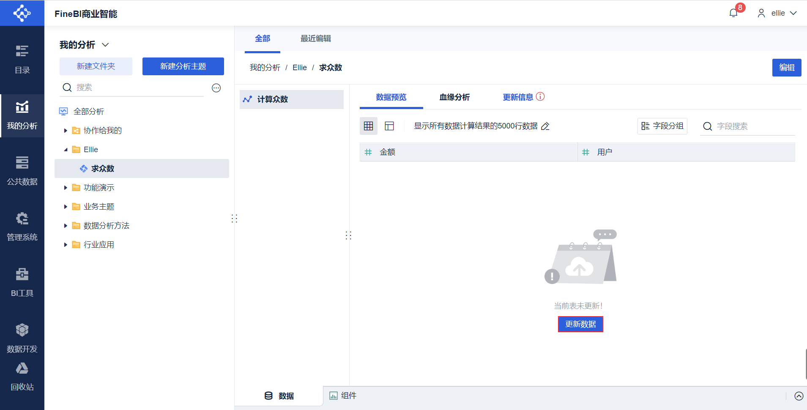Switch to the 血缘分析 tab
The image size is (807, 410).
[x=454, y=97]
